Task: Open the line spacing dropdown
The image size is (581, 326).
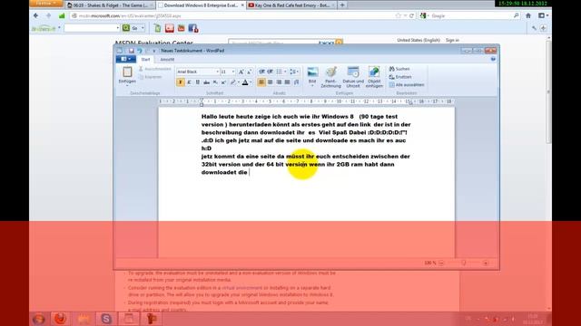Action: tap(294, 72)
